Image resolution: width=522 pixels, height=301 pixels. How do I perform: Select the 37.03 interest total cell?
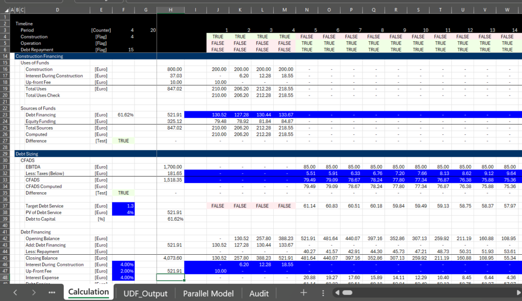(x=170, y=76)
